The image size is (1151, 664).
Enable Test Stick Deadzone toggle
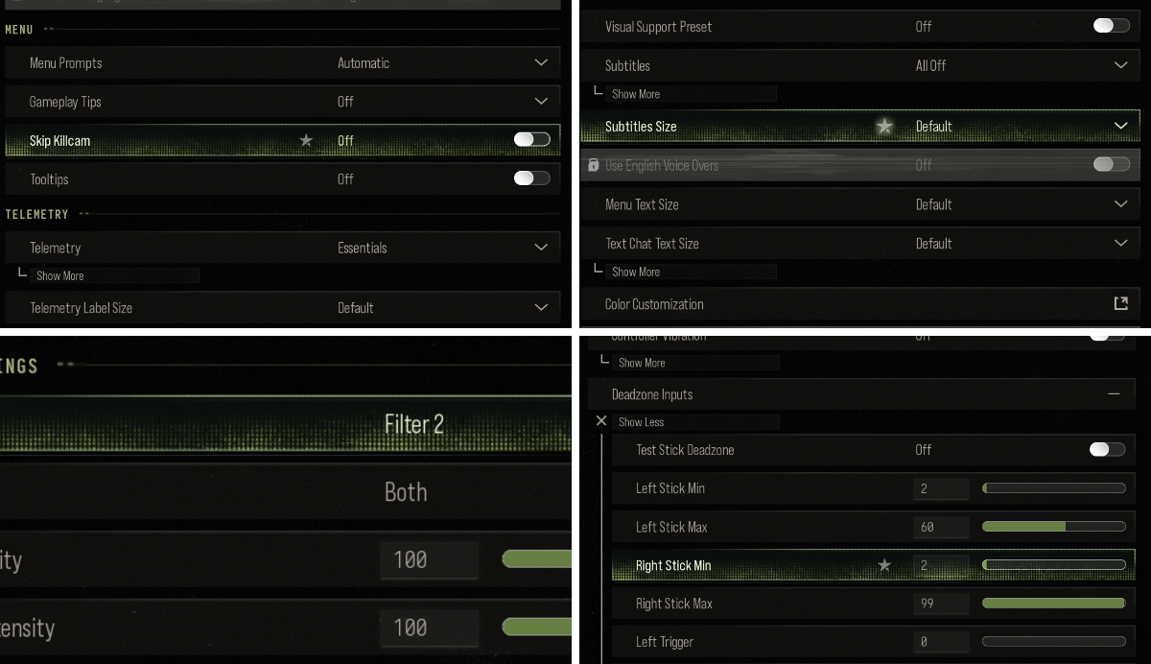coord(1107,449)
